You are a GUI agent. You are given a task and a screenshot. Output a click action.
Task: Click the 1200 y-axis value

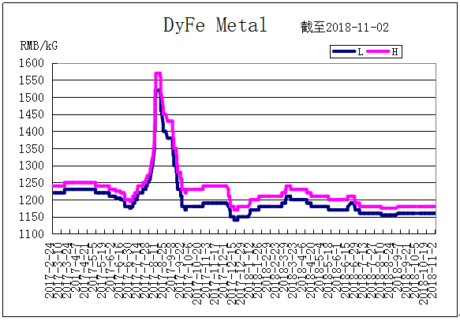pos(32,200)
